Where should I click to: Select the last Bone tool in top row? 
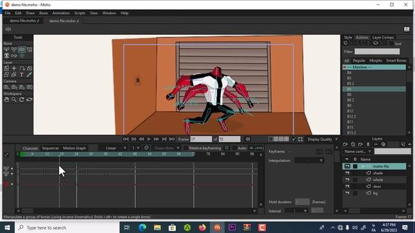(x=29, y=49)
